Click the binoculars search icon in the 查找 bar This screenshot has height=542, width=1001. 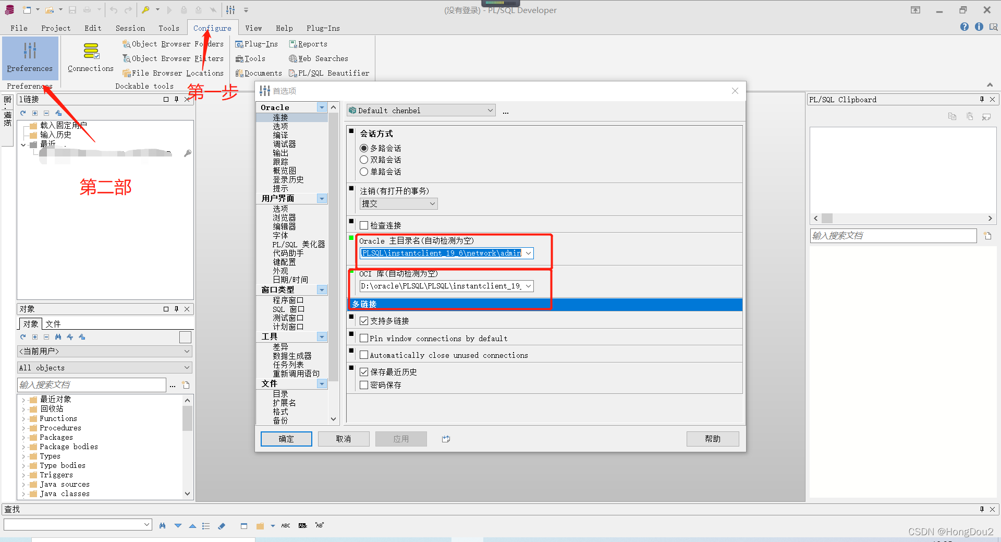(163, 526)
